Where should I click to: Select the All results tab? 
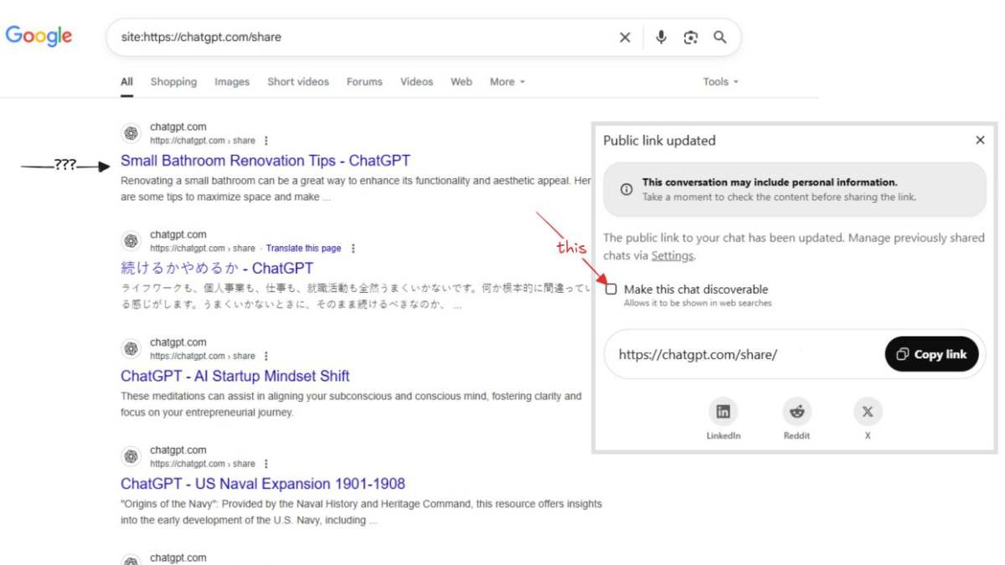click(x=126, y=82)
